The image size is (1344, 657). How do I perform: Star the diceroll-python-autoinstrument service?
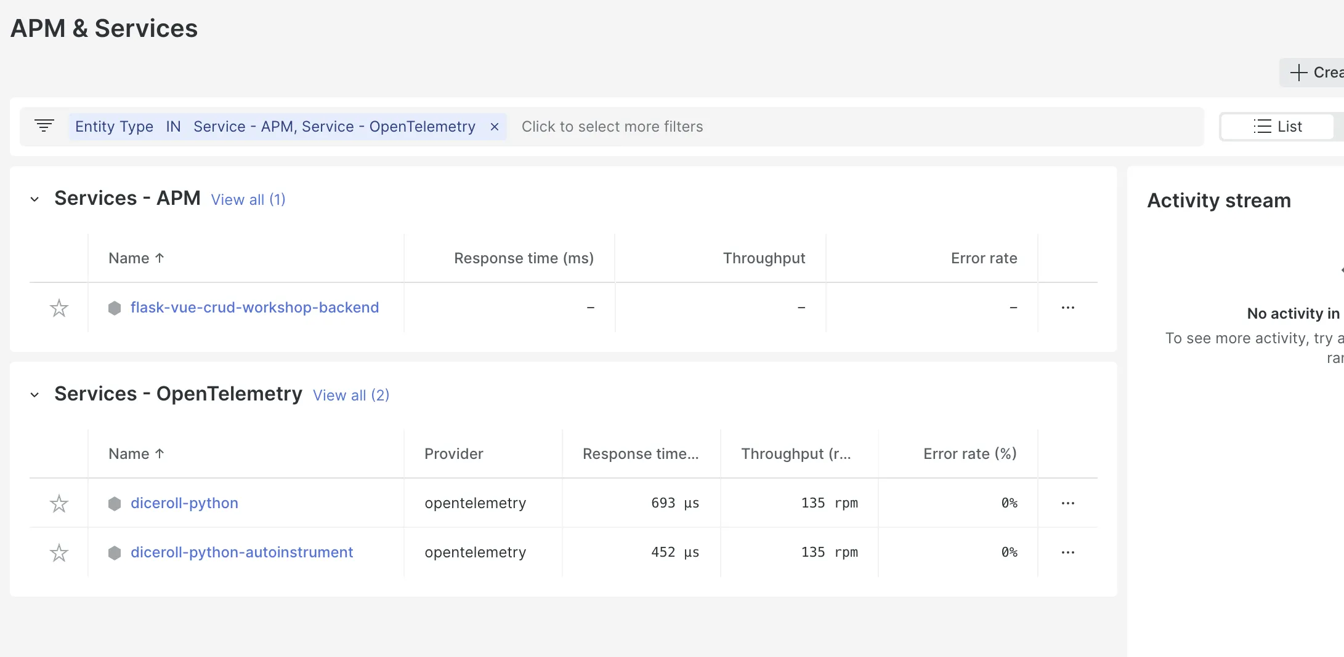point(59,552)
